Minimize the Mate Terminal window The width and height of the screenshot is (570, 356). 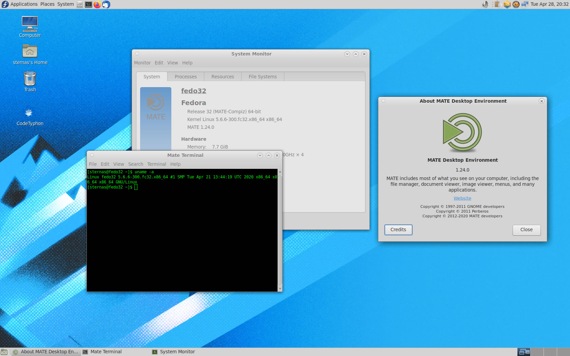[x=260, y=155]
